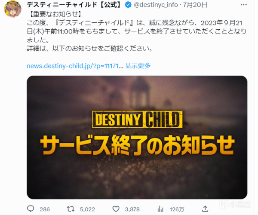Image resolution: width=258 pixels, height=215 pixels.
Task: Open the three-dot more options menu
Action: pyautogui.click(x=244, y=5)
